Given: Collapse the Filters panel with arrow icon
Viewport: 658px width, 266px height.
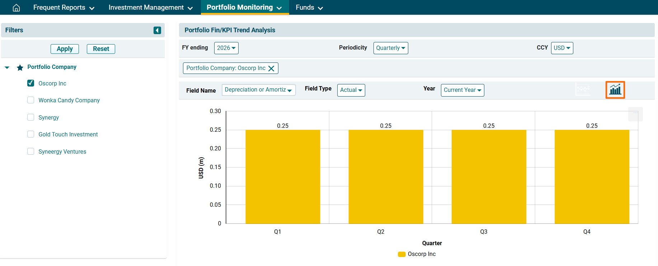Looking at the screenshot, I should (x=157, y=30).
